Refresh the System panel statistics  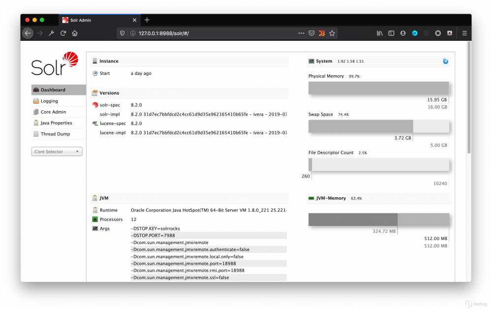point(445,61)
